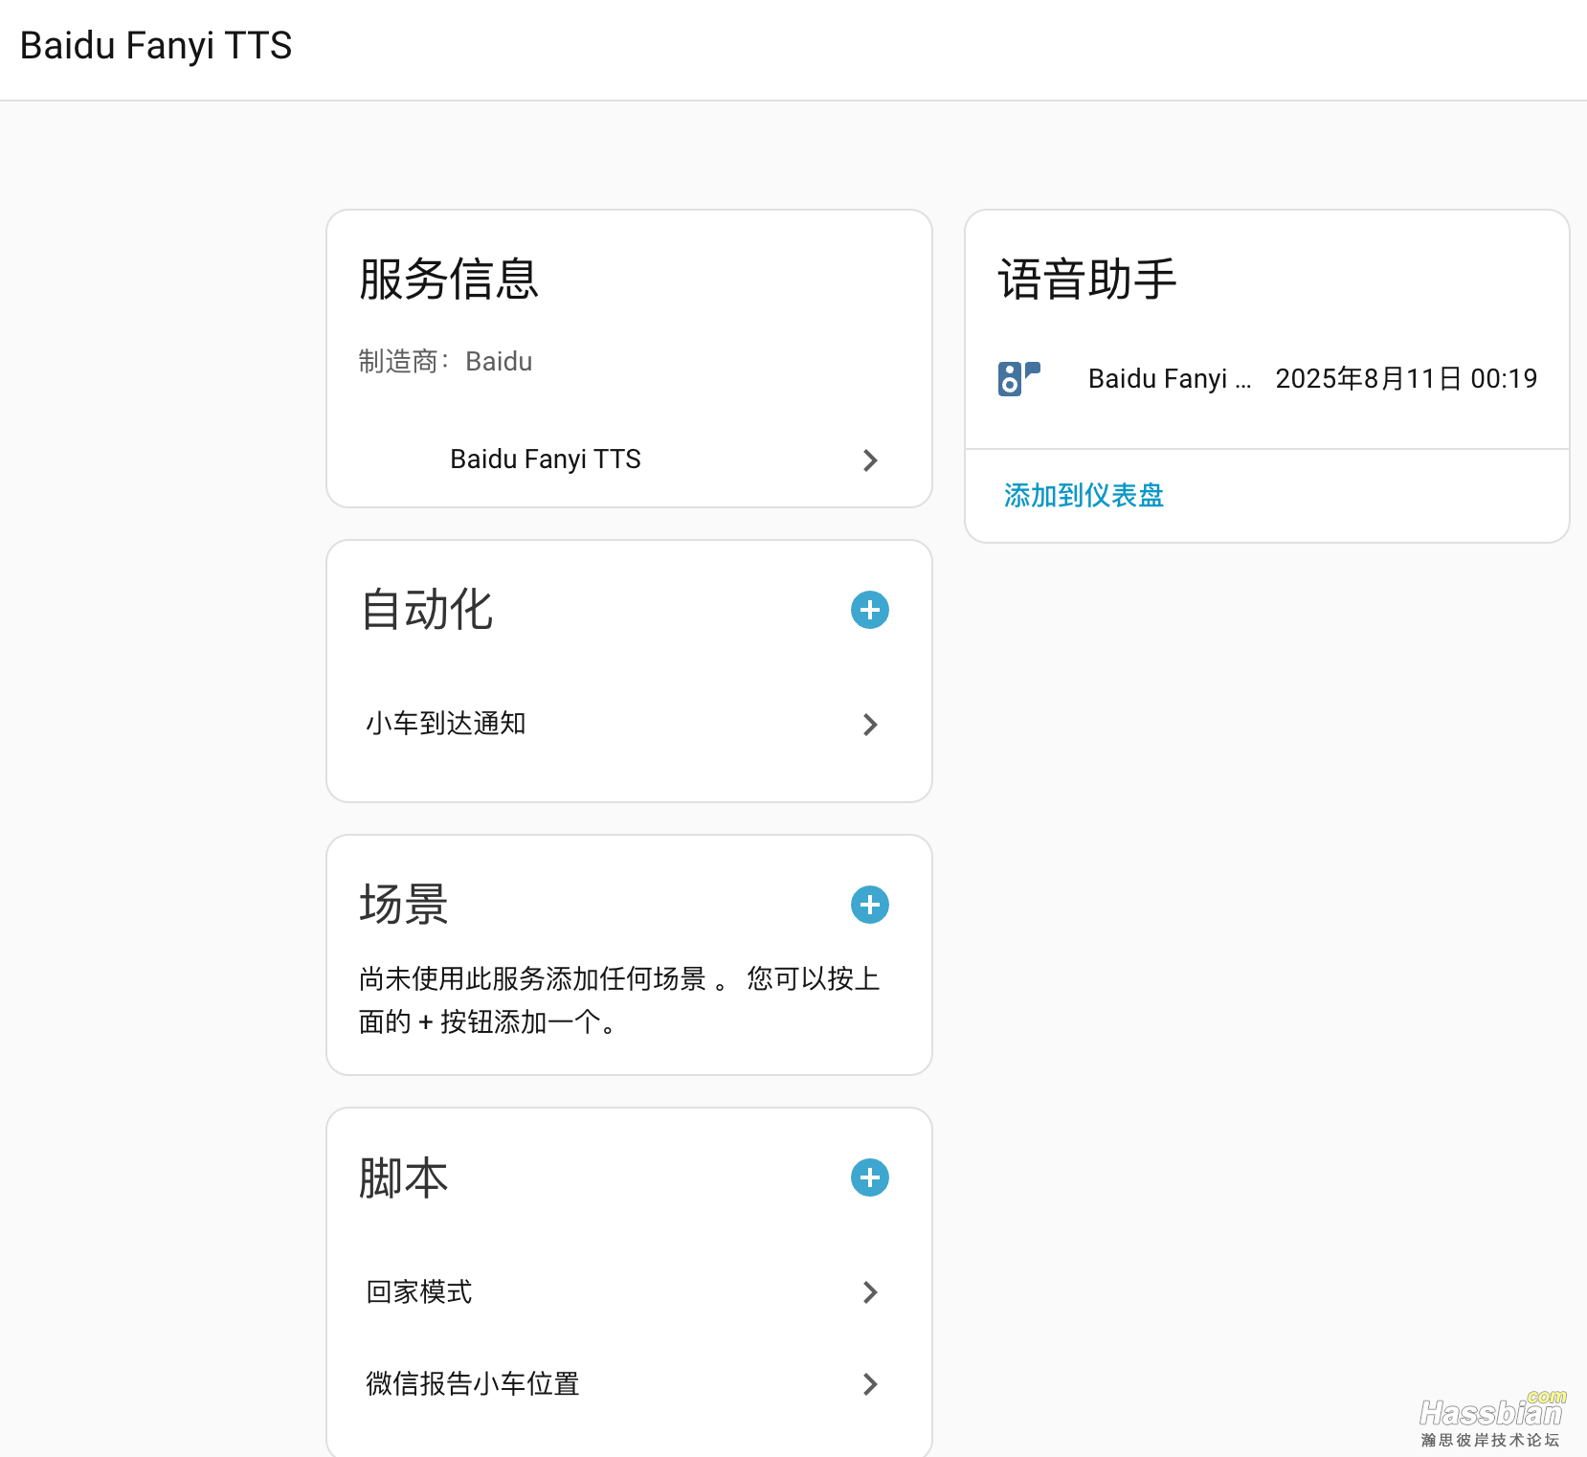The width and height of the screenshot is (1587, 1457).
Task: Click the Baidu Fanyi TTS page title
Action: tap(156, 45)
